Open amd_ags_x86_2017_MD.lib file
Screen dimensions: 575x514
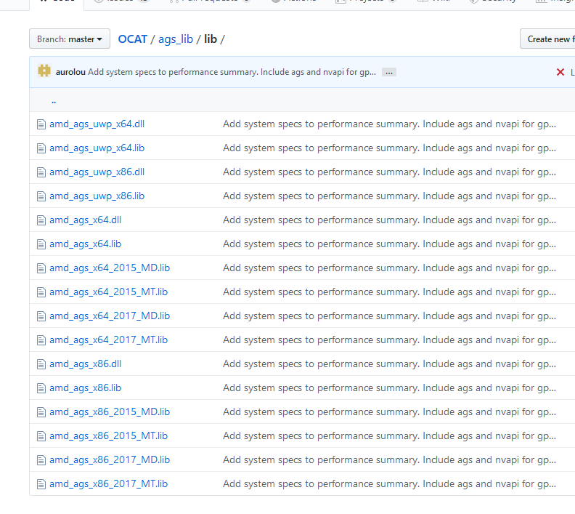(110, 459)
